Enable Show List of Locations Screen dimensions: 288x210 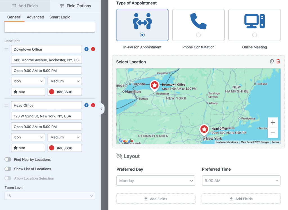(8, 169)
